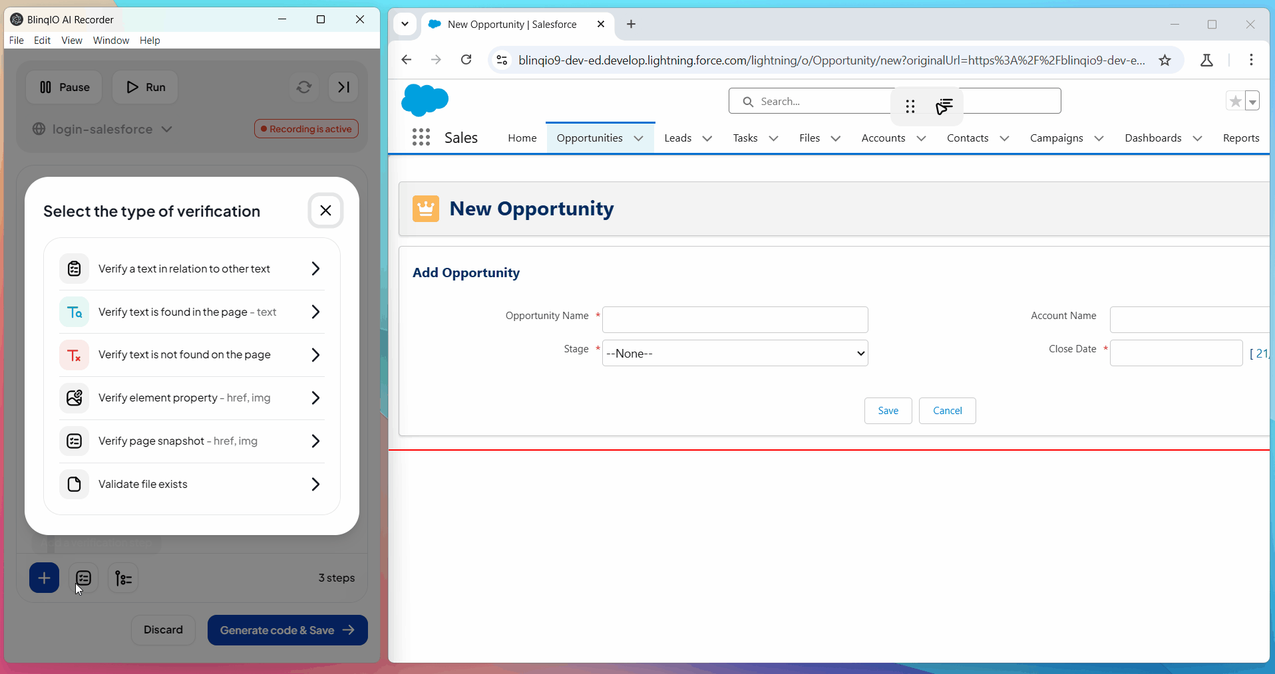1275x674 pixels.
Task: Click the Salesforce cloud logo
Action: tap(425, 100)
